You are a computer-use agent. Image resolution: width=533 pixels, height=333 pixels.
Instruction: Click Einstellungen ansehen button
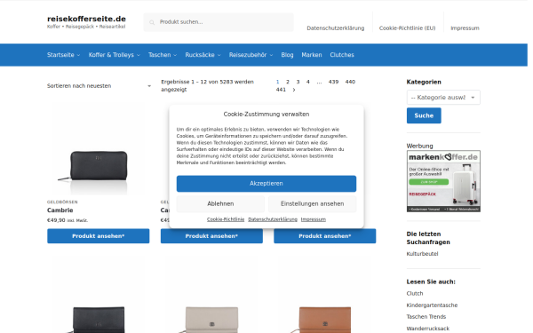click(x=312, y=204)
